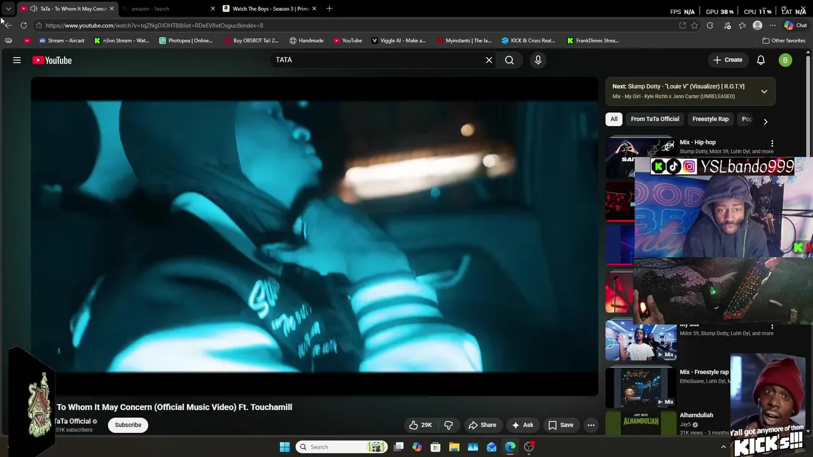This screenshot has height=457, width=813.
Task: Like the video with thumbs up
Action: [x=420, y=425]
